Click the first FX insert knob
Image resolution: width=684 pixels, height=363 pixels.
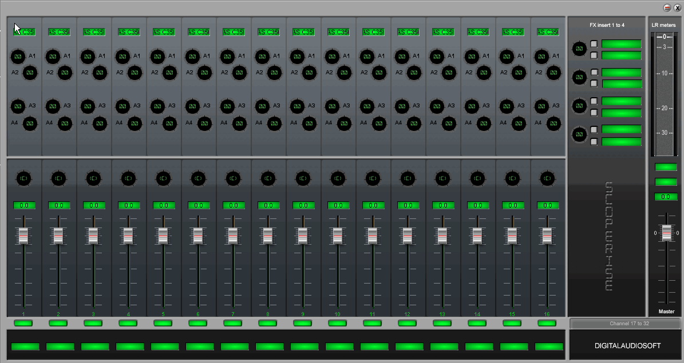(x=579, y=49)
